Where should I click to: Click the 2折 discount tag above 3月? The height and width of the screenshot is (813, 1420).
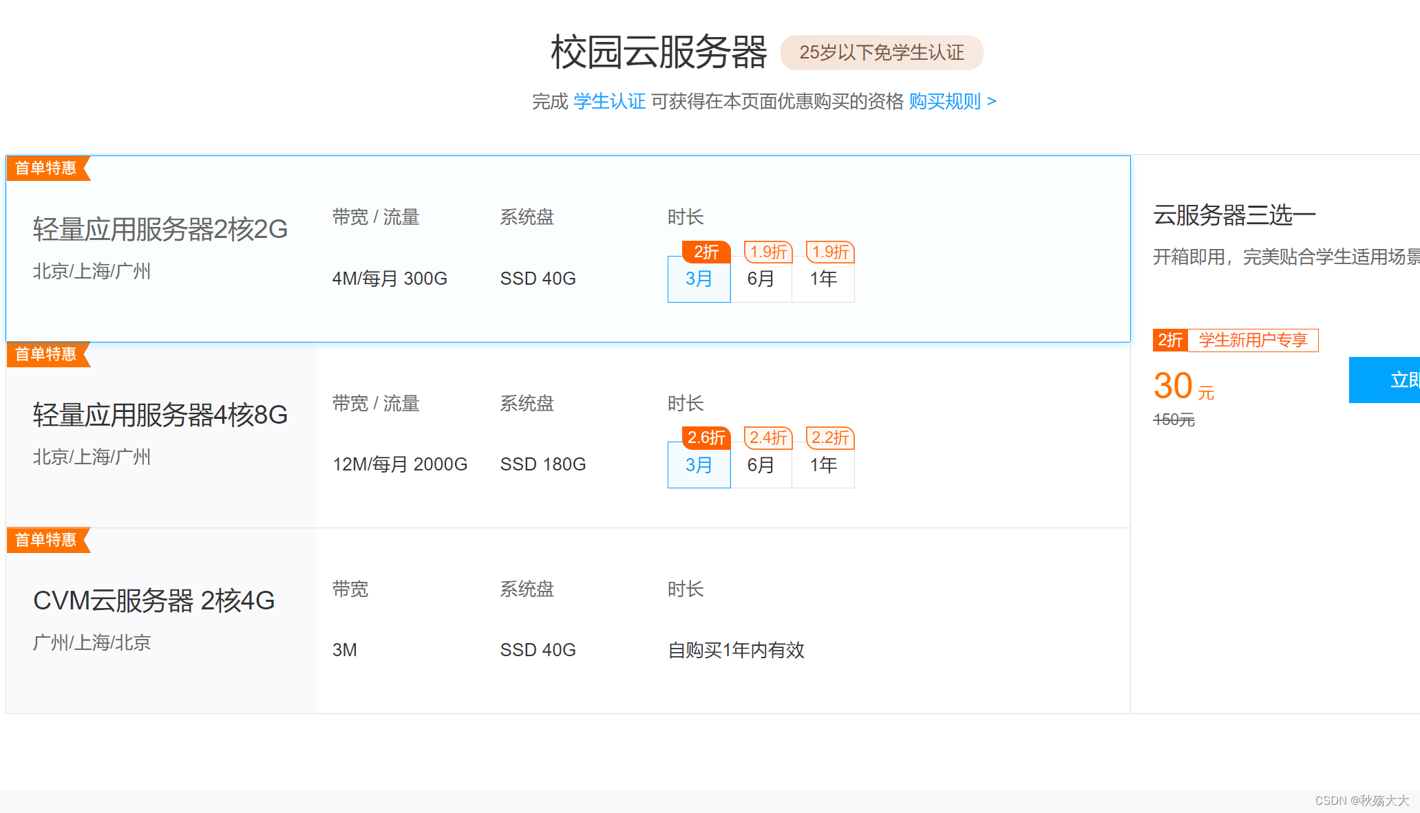point(706,252)
